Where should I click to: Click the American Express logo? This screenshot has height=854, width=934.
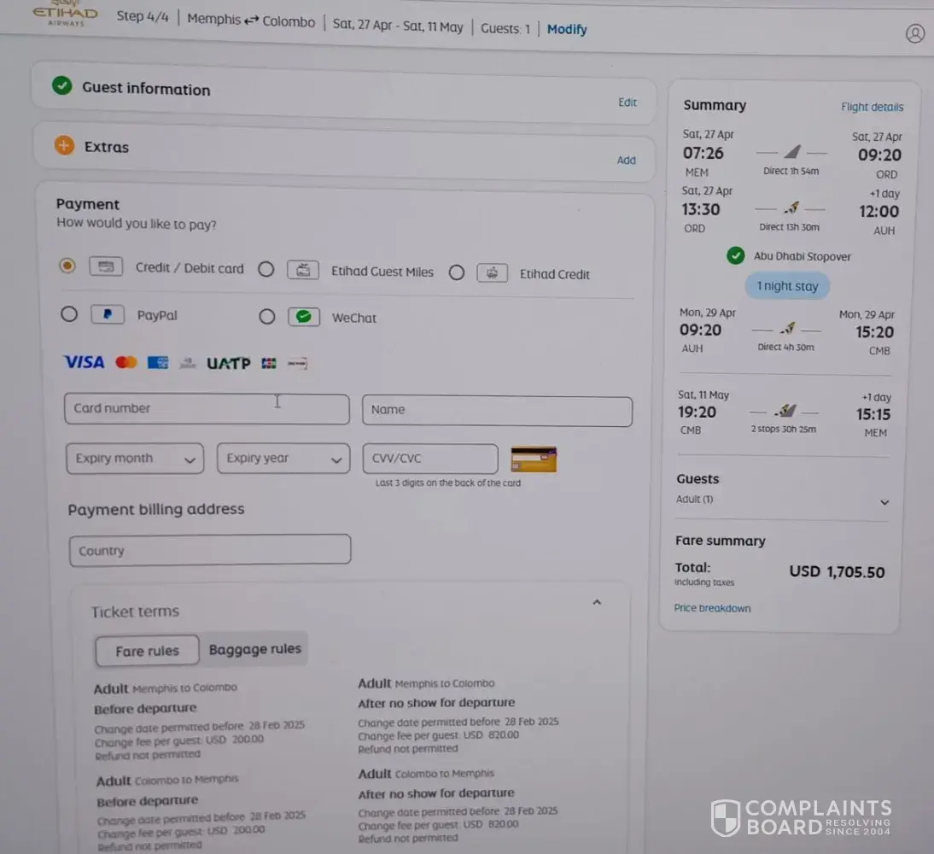(x=158, y=362)
